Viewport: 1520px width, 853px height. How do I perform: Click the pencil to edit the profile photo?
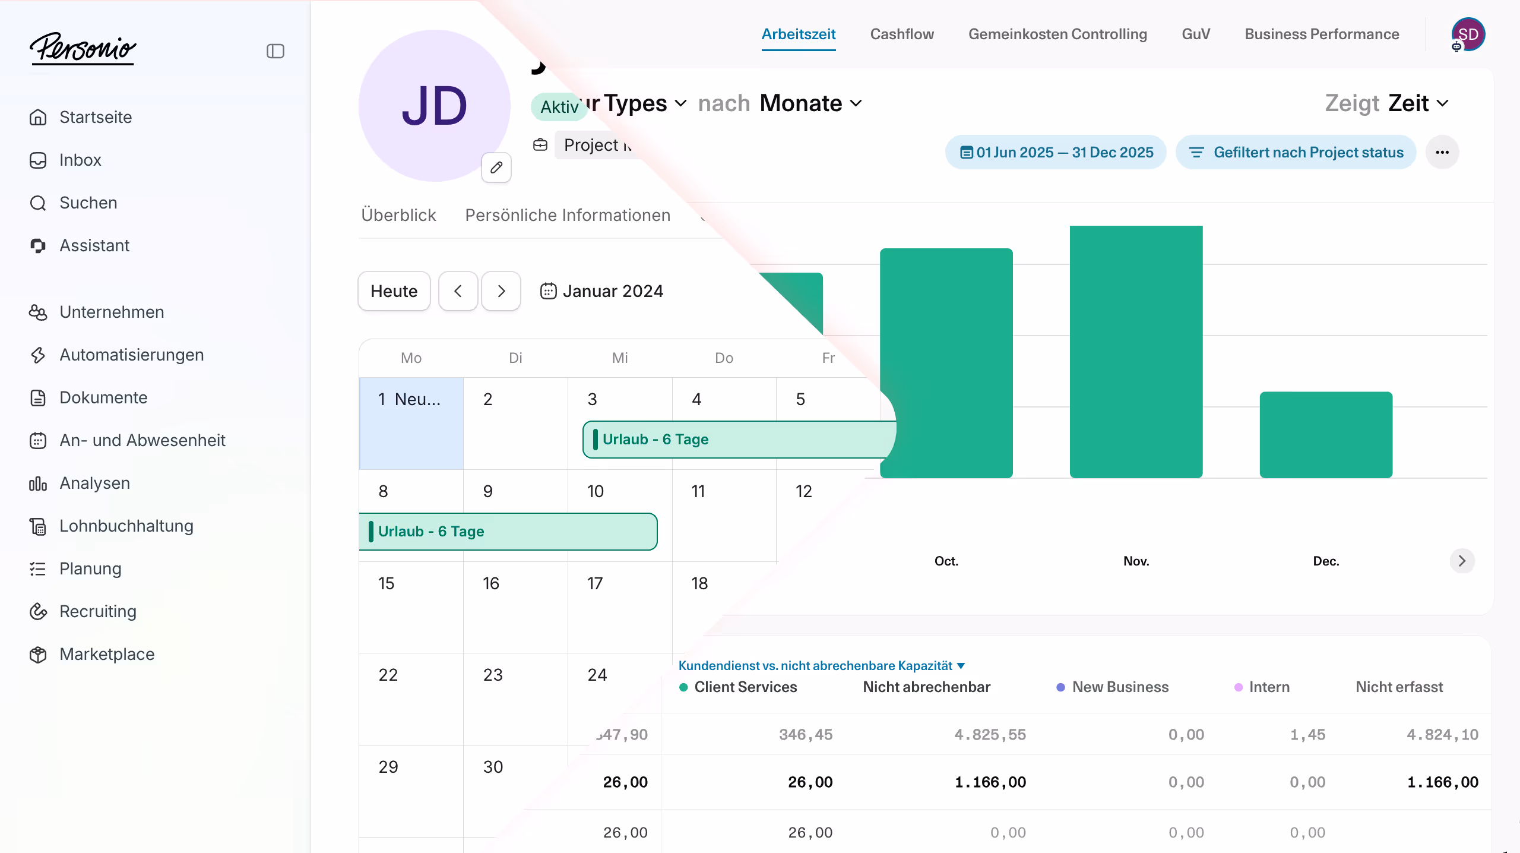[496, 168]
